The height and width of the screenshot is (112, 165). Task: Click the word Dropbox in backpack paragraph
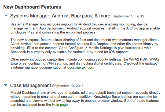(103, 44)
